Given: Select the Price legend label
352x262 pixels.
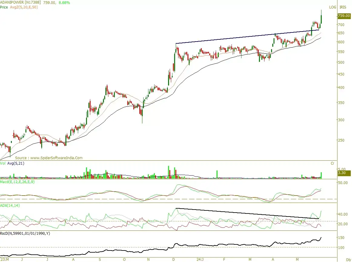Looking at the screenshot, I should (x=4, y=7).
